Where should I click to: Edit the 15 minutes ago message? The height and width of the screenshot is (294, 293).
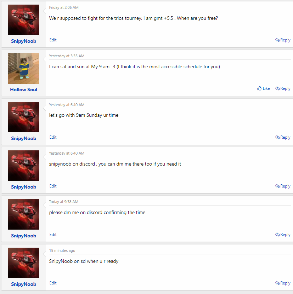[53, 283]
